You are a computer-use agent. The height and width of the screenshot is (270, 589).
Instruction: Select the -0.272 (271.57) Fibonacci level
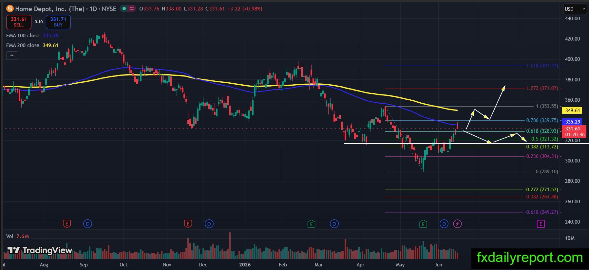pos(541,190)
